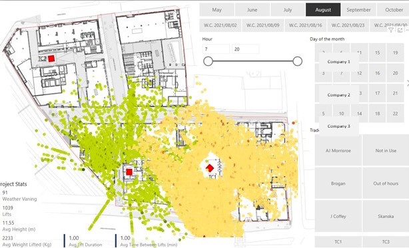Open focus mode icon on the visual
Image resolution: width=409 pixels, height=248 pixels.
pyautogui.click(x=400, y=30)
